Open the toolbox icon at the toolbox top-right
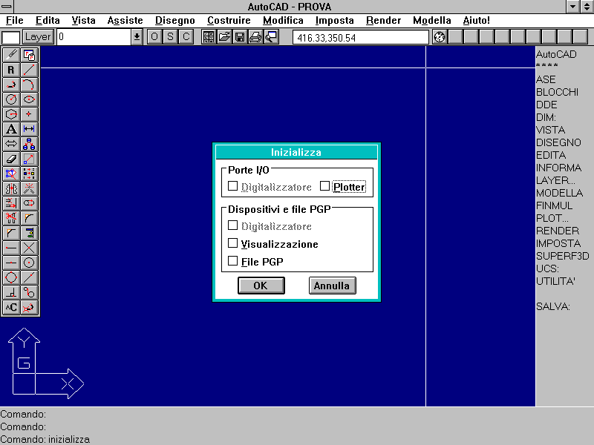The width and height of the screenshot is (594, 445). tap(29, 55)
